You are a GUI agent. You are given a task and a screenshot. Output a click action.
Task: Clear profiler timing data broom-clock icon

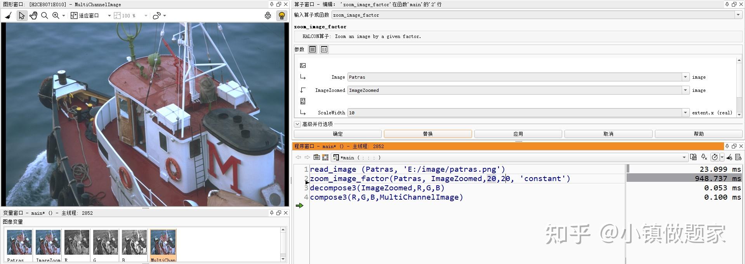729,157
